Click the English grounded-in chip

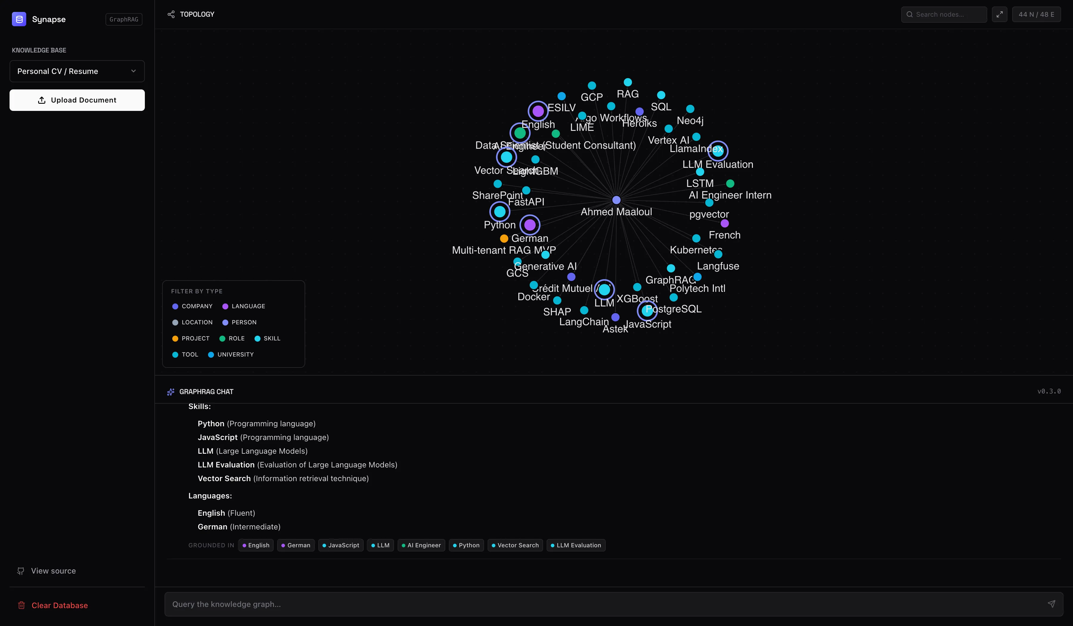pyautogui.click(x=256, y=545)
